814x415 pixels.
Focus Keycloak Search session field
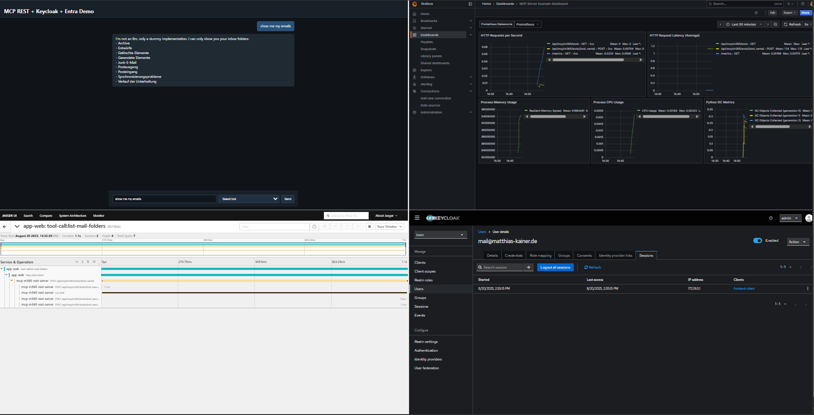pyautogui.click(x=500, y=267)
